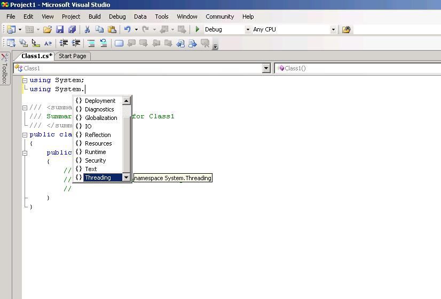Open the Build menu

pos(94,17)
